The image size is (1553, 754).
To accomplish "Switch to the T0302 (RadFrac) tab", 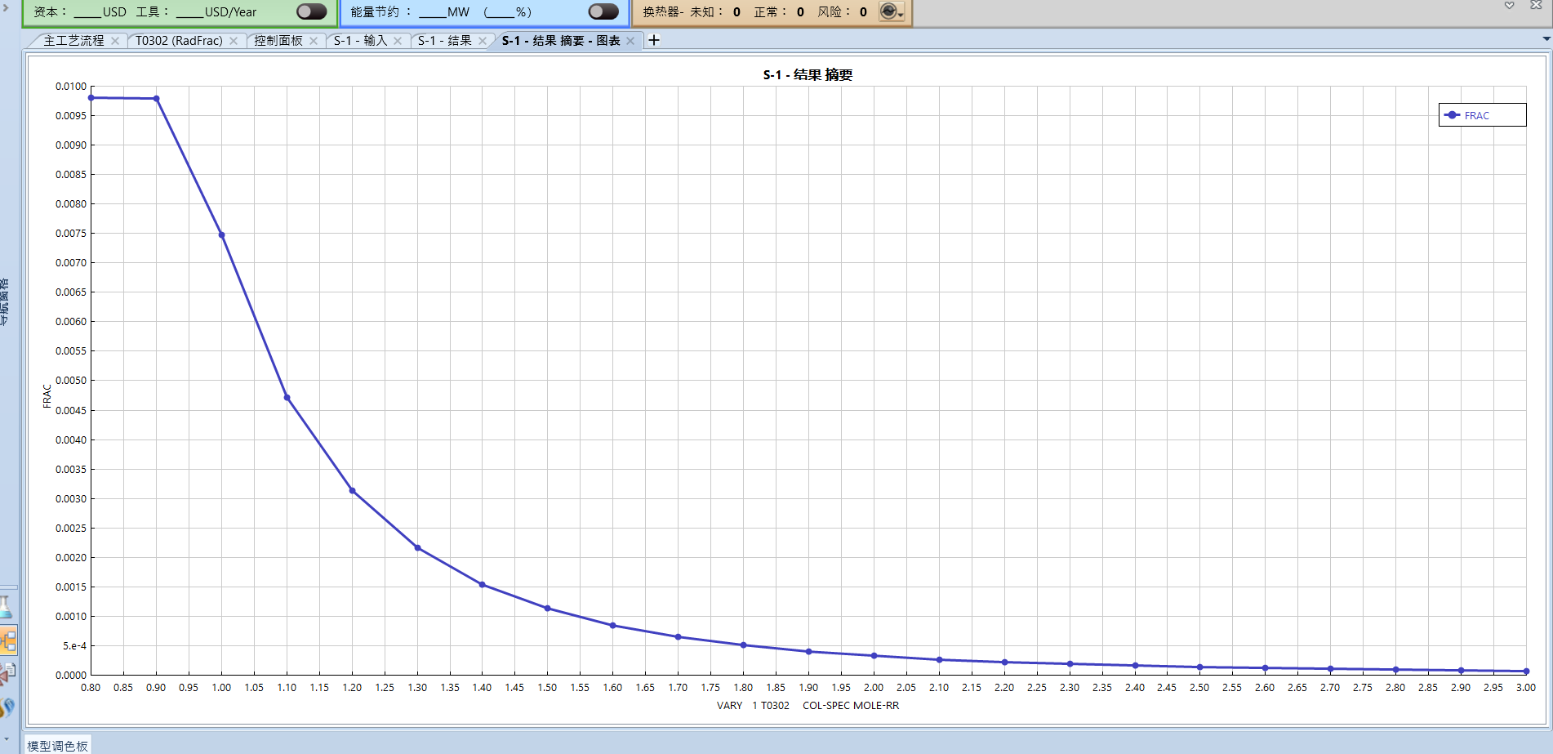I will click(x=179, y=41).
